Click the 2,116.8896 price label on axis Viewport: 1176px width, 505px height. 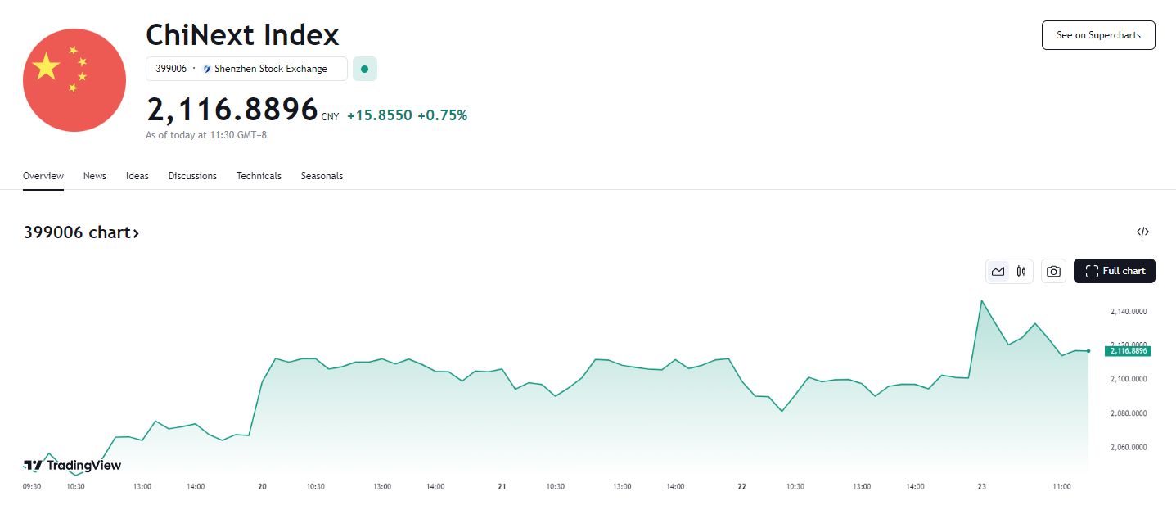[1127, 351]
